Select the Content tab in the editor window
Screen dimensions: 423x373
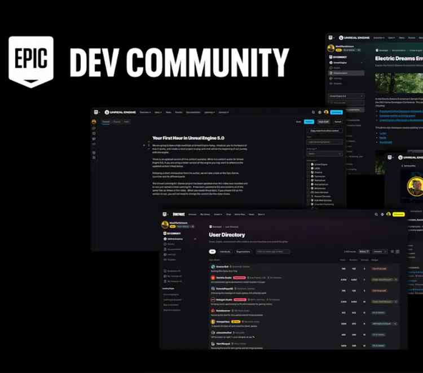coord(106,122)
